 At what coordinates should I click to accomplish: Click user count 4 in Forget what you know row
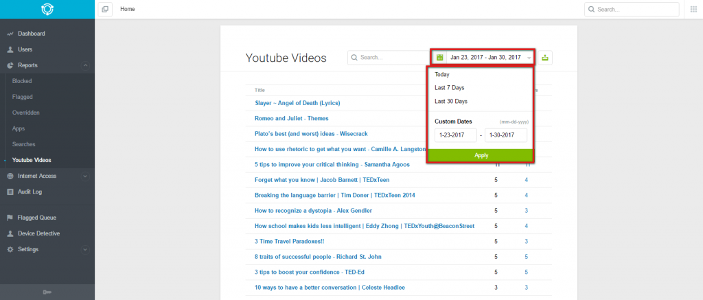(x=527, y=180)
